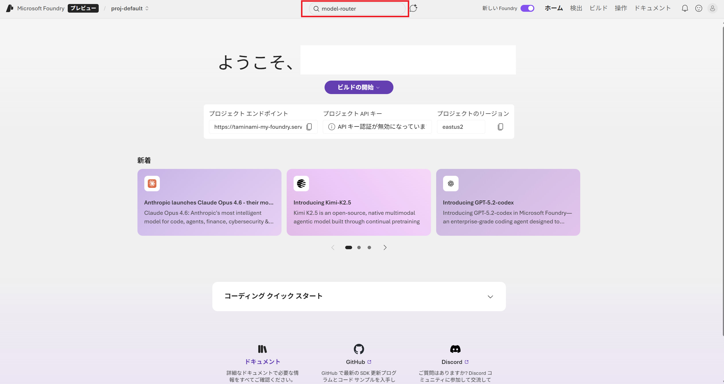Go to the 検出 tab
This screenshot has height=384, width=724.
click(576, 8)
